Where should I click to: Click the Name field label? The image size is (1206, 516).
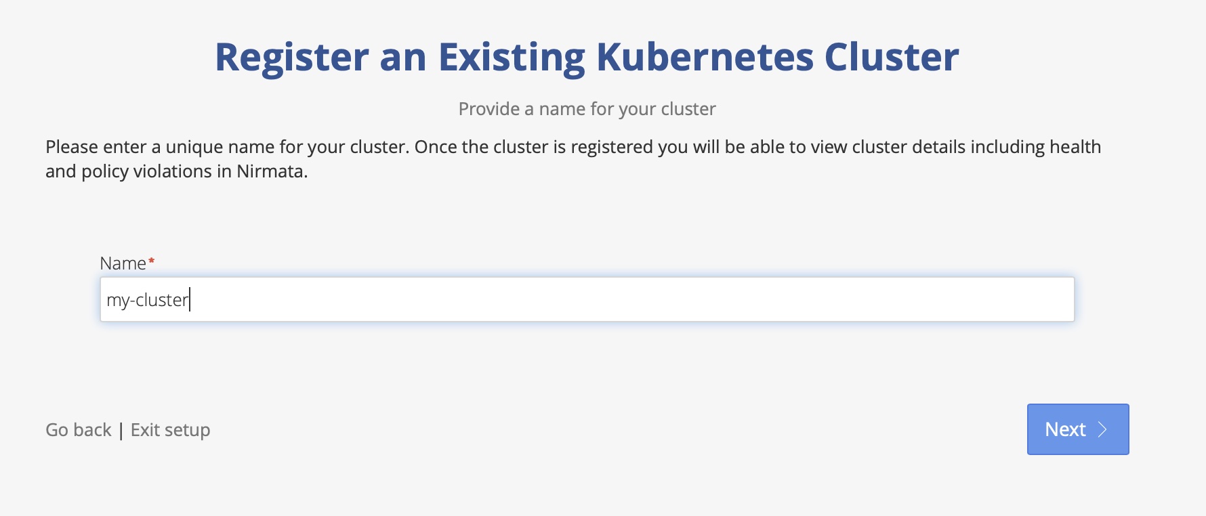tap(123, 263)
